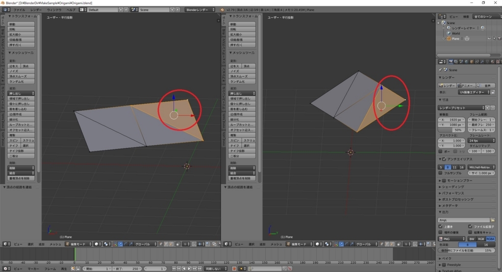Jump to the last frame in the timeline
The width and height of the screenshot is (502, 272).
pyautogui.click(x=200, y=269)
